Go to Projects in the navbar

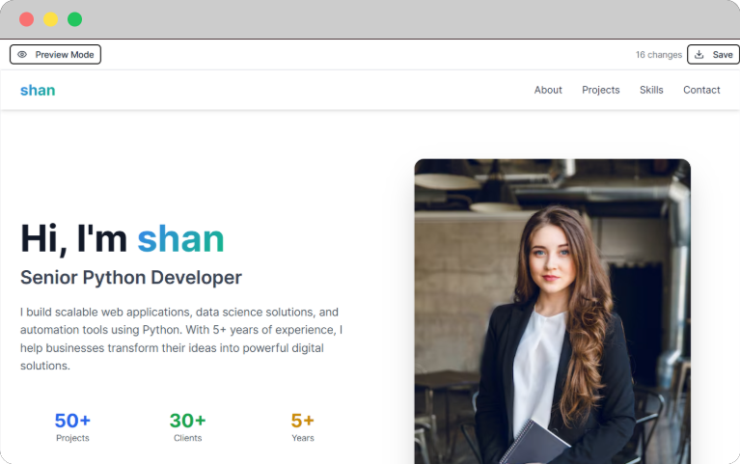click(600, 90)
